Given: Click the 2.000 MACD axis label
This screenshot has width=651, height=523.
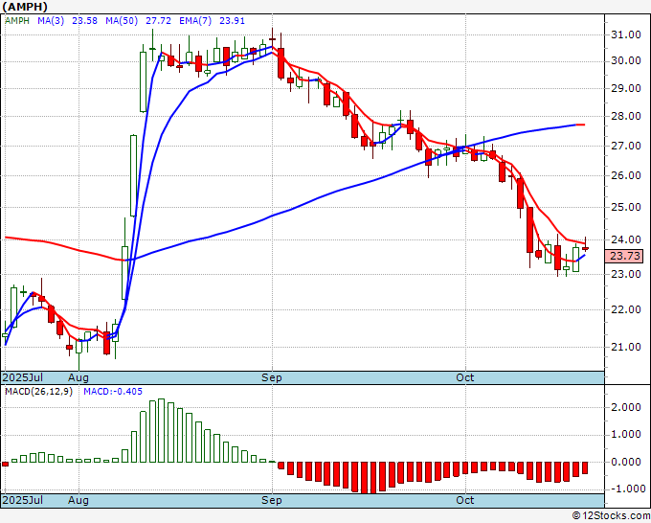Looking at the screenshot, I should 626,407.
